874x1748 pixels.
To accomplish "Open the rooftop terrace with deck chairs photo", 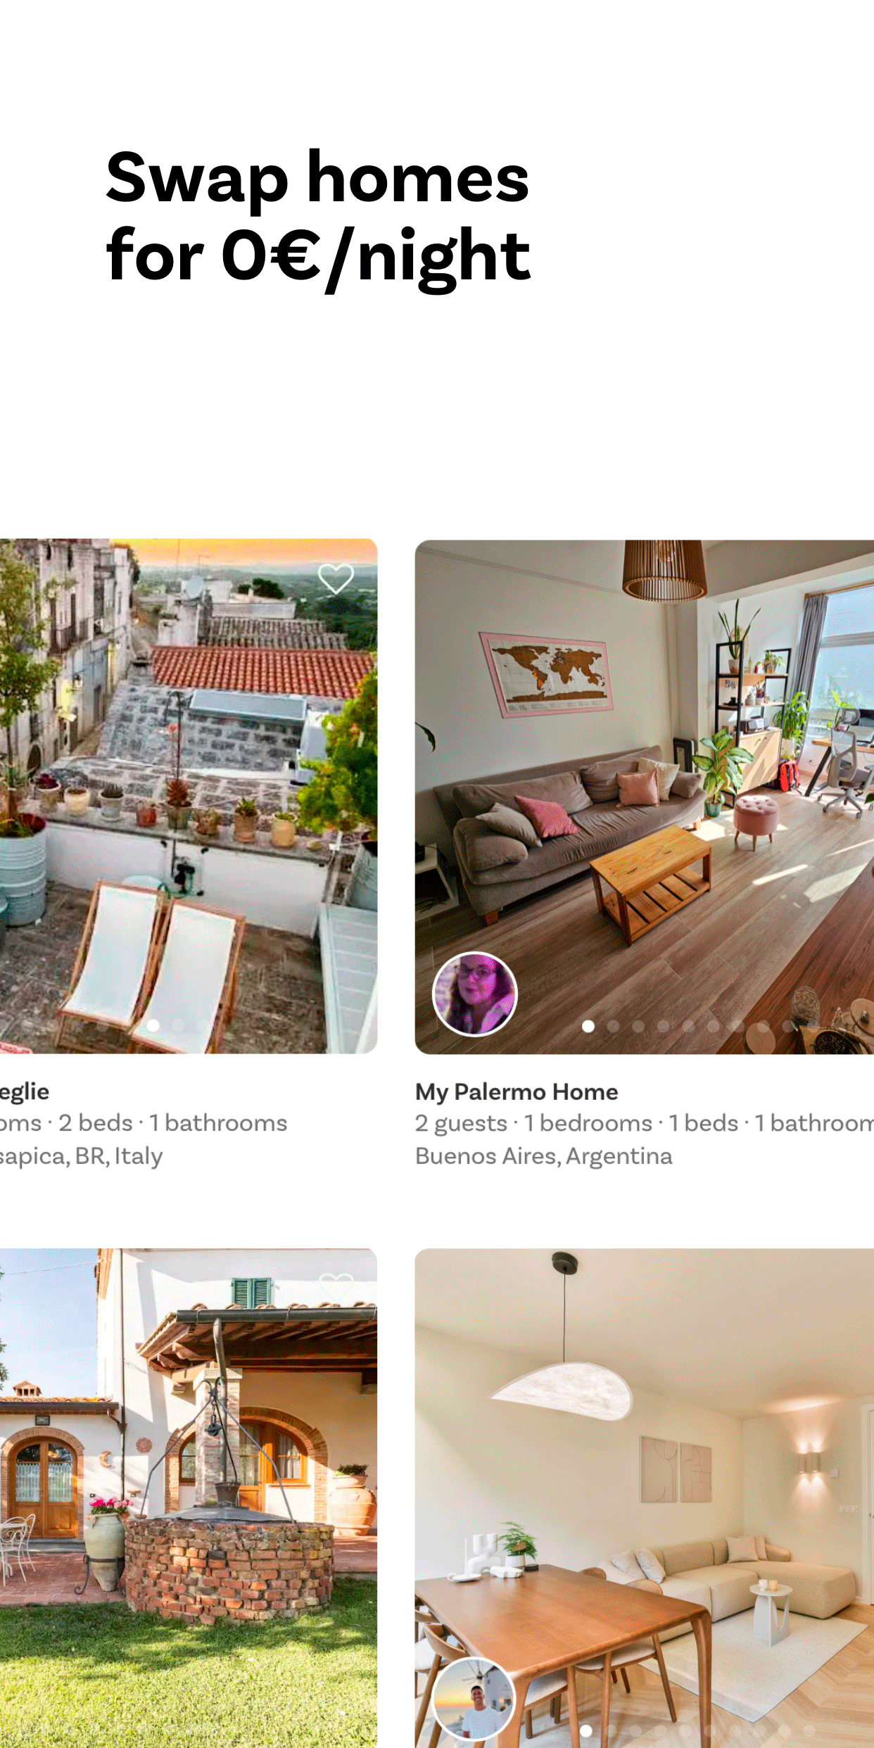I will [x=189, y=796].
